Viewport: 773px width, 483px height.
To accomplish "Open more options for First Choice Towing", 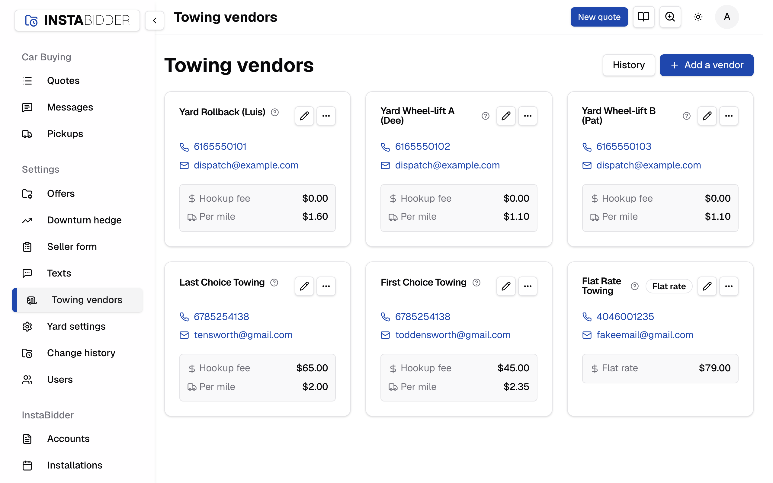I will click(528, 286).
